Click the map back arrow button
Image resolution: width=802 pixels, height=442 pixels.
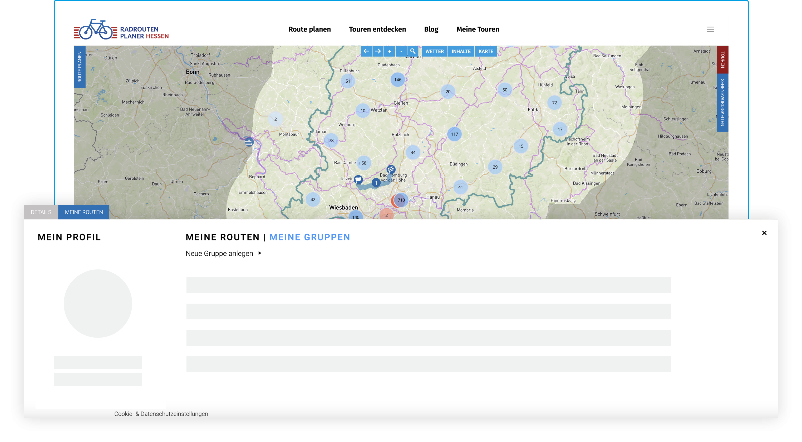(x=366, y=51)
